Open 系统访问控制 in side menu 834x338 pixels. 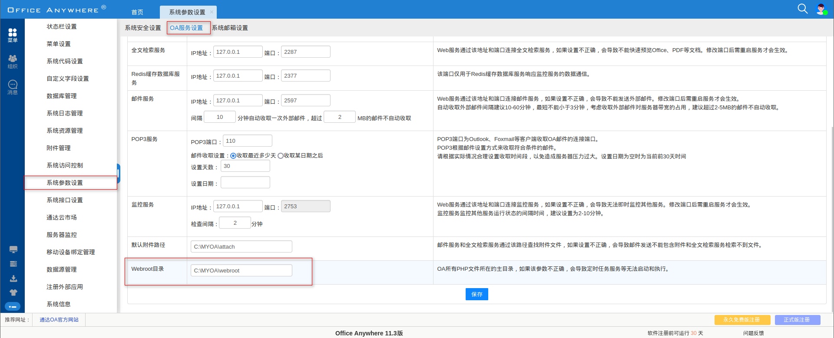(65, 165)
